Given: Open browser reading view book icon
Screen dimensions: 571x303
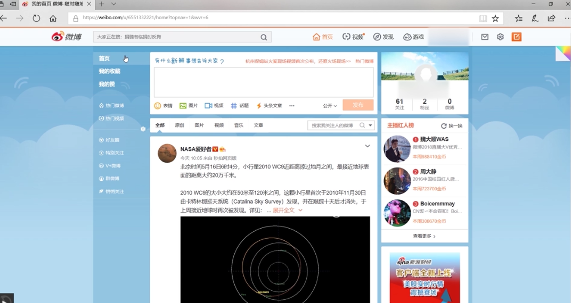Looking at the screenshot, I should pos(483,18).
